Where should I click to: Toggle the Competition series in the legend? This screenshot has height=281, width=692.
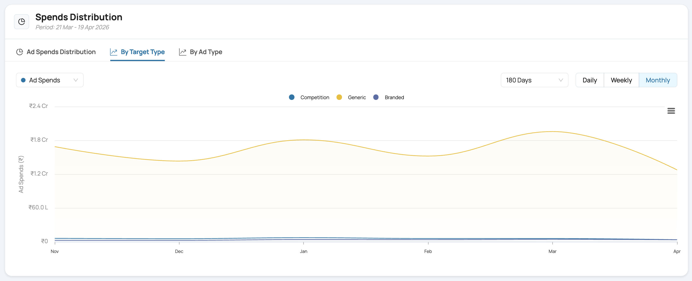(x=309, y=97)
